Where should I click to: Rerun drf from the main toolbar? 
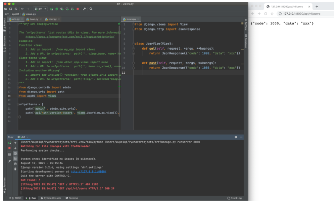pyautogui.click(x=52, y=9)
